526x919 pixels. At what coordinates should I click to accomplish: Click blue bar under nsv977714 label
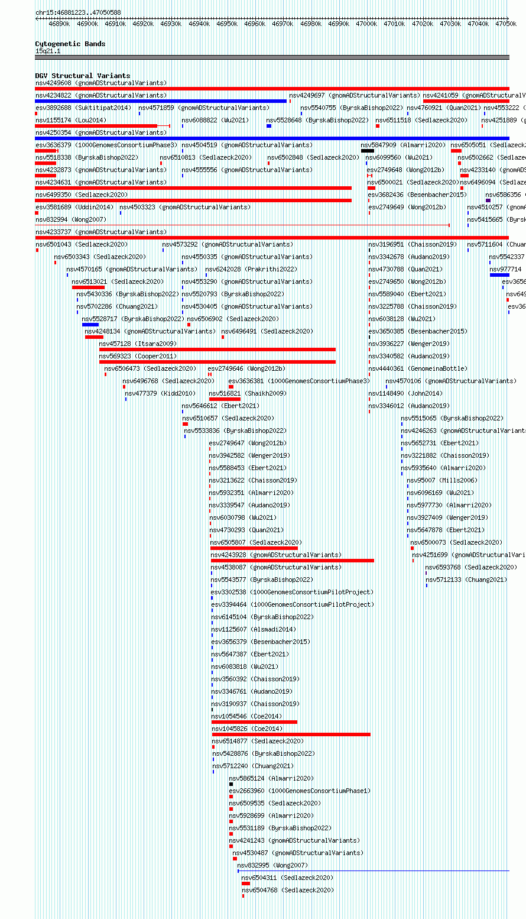(499, 274)
